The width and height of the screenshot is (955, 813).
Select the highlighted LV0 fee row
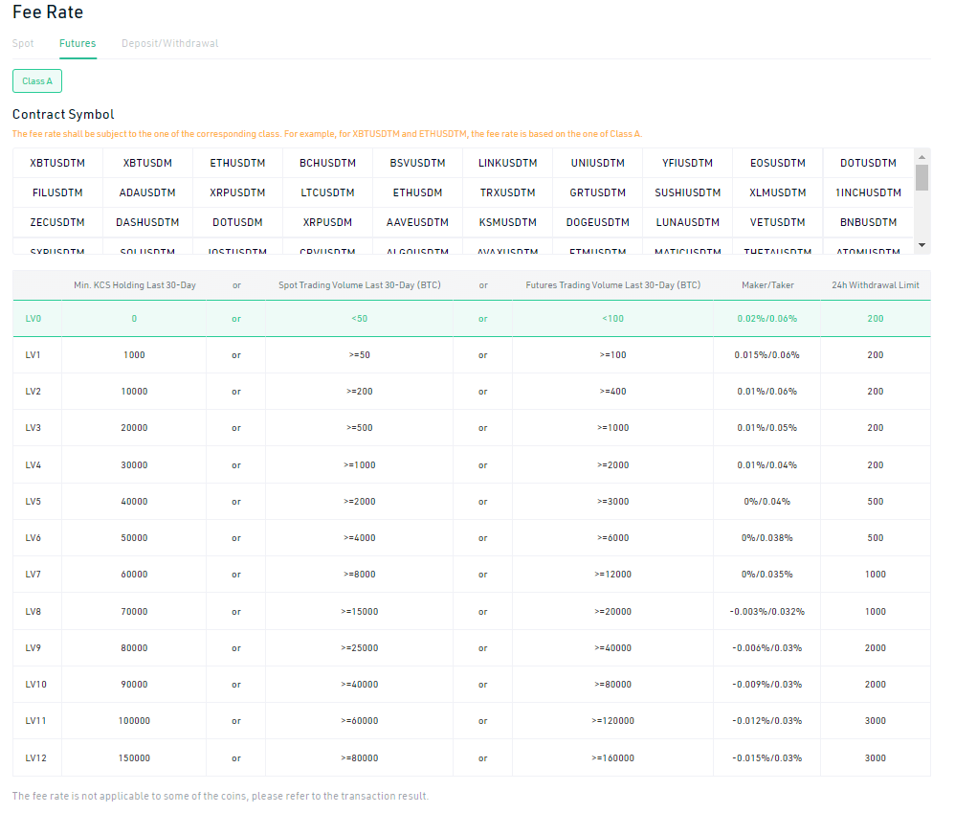tap(472, 318)
